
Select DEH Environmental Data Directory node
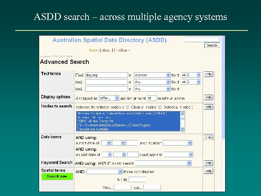click(x=128, y=125)
